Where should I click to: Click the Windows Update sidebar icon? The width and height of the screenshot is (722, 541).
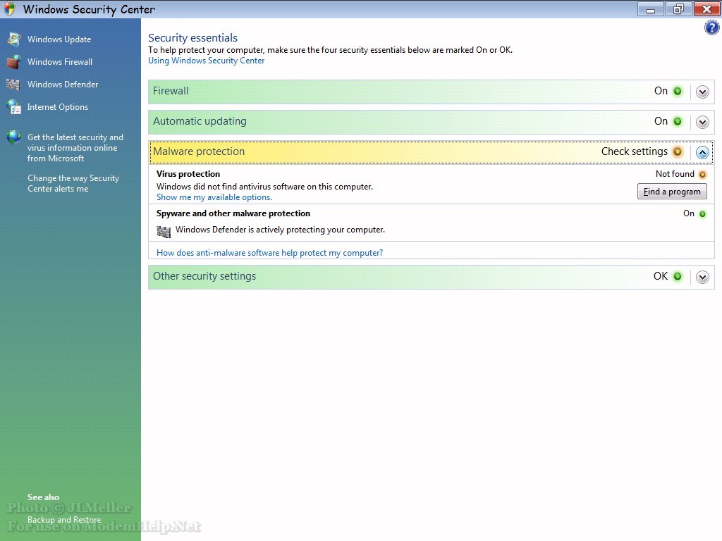(14, 39)
